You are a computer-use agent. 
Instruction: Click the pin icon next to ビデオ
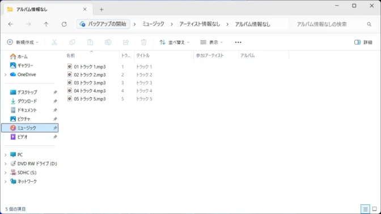pyautogui.click(x=55, y=137)
